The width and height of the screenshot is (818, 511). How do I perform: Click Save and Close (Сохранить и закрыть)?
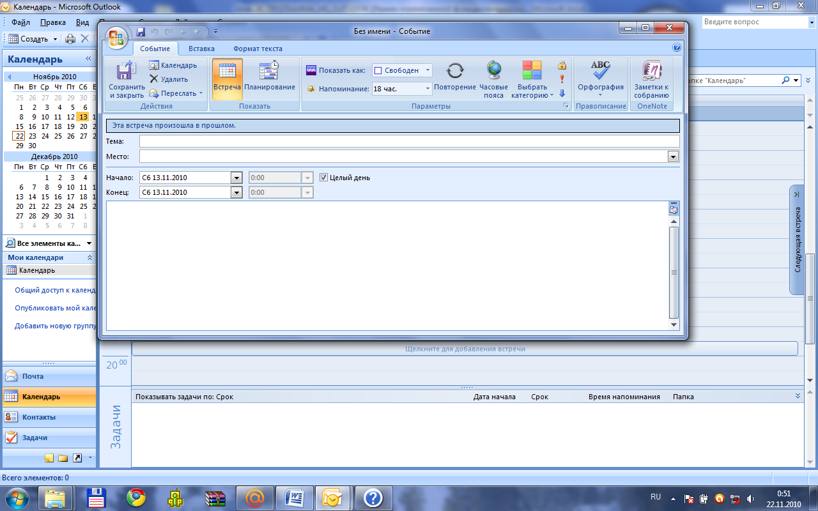tap(127, 80)
